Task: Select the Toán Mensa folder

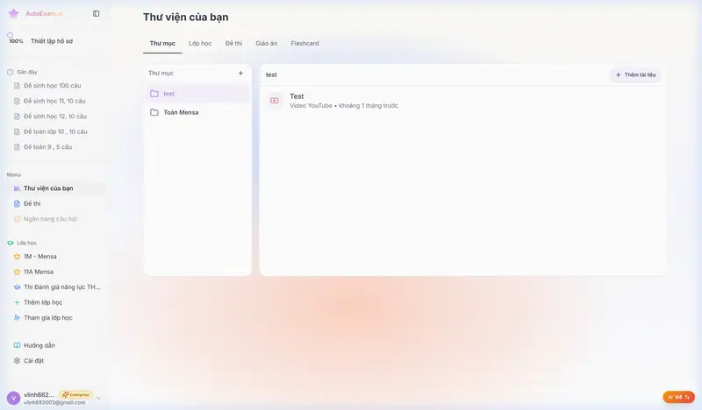Action: click(x=197, y=112)
